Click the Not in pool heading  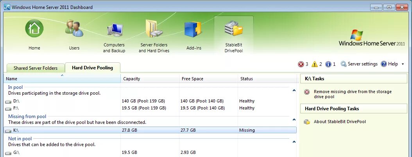pyautogui.click(x=20, y=139)
